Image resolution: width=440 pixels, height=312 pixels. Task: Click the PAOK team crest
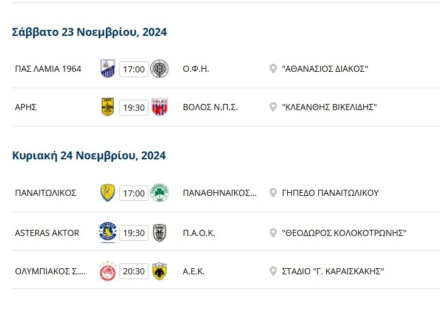[159, 232]
